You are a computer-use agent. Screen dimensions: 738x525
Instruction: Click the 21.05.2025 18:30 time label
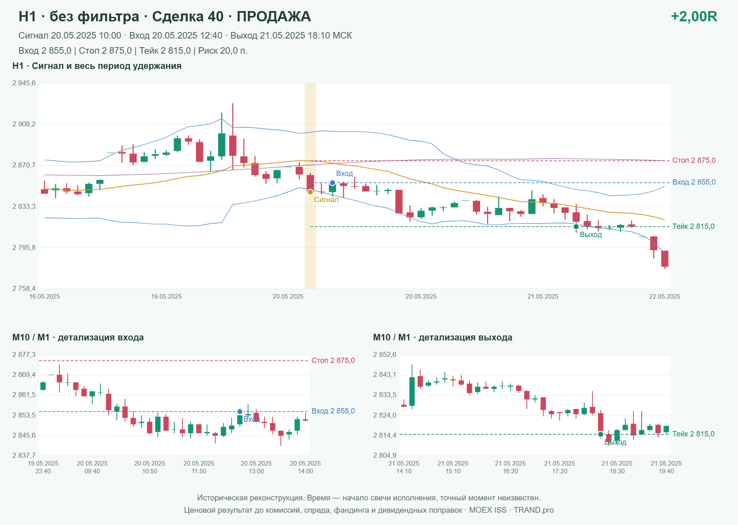(617, 467)
